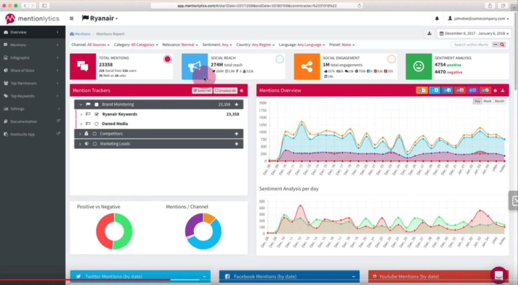Click the flag icon beside Ryanair Keywords
This screenshot has height=285, width=518.
(x=88, y=115)
